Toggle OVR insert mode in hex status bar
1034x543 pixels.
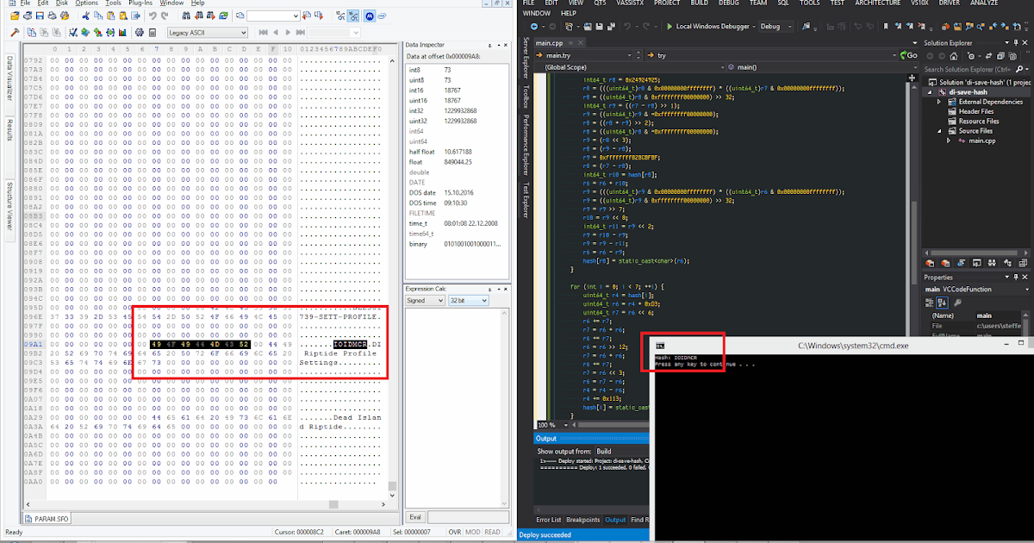click(x=455, y=532)
